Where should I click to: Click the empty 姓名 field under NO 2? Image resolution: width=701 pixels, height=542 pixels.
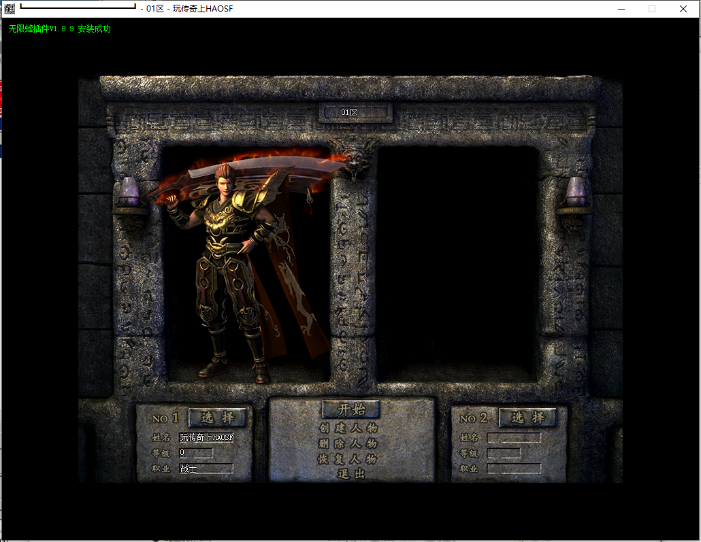click(514, 438)
